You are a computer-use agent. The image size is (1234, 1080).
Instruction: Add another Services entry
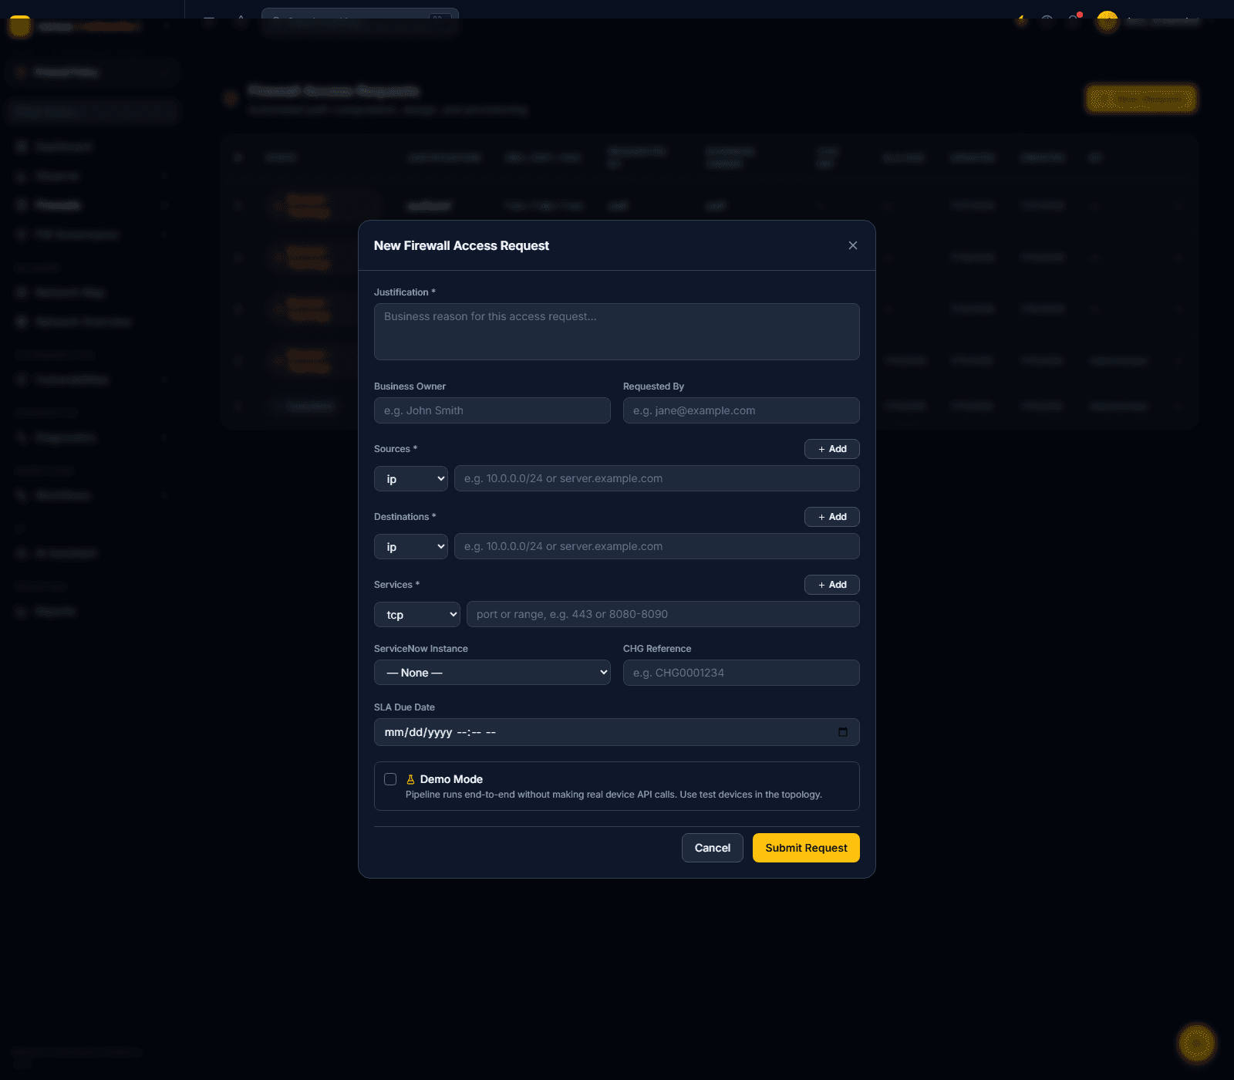click(x=832, y=585)
